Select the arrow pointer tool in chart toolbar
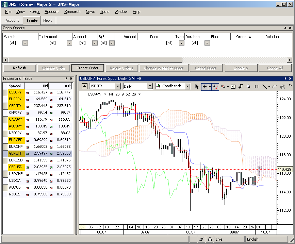 pyautogui.click(x=197, y=87)
